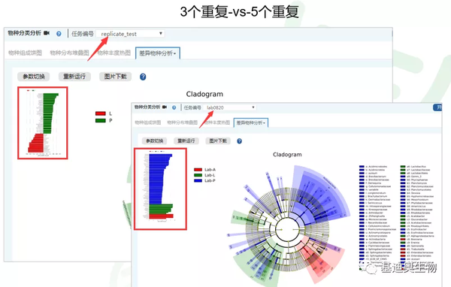
Task: Click the Cladogram title in lab0820 window
Action: click(287, 155)
